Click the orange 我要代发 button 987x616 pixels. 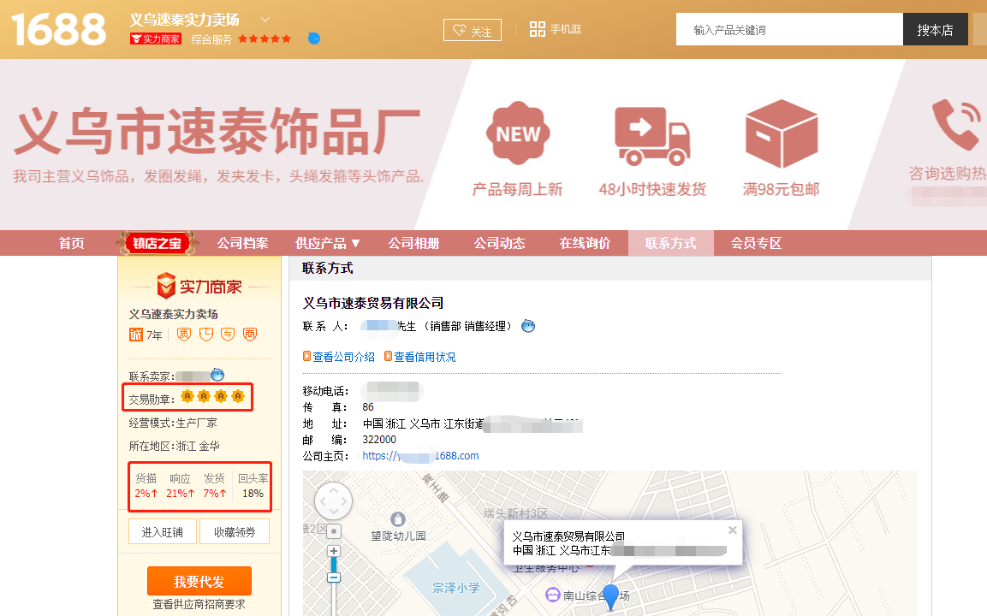coord(199,581)
